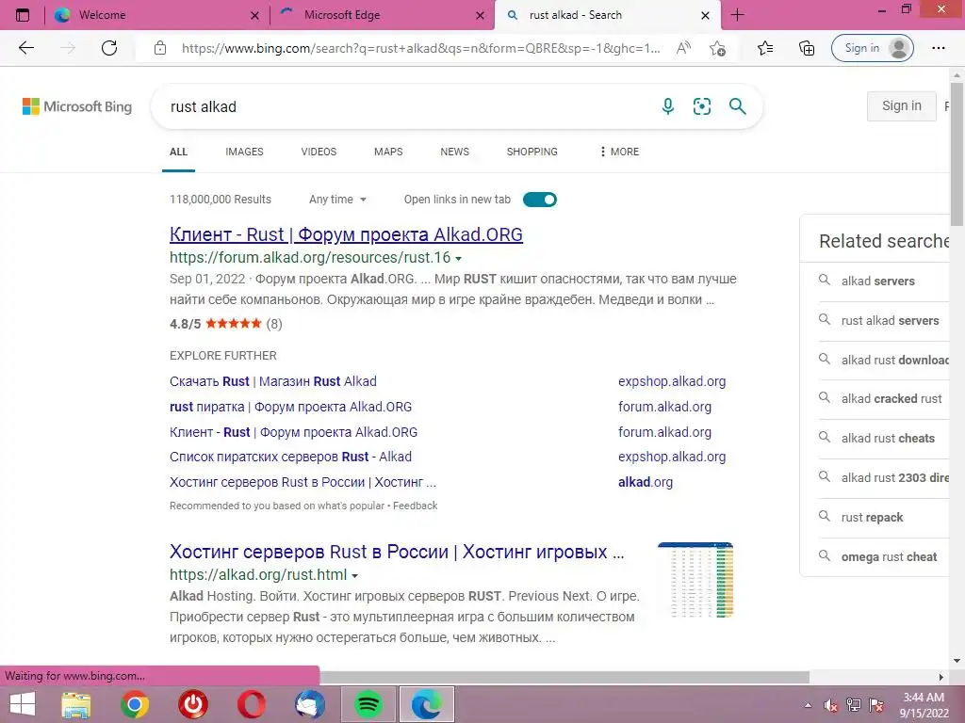This screenshot has height=723, width=965.
Task: Open Клиент - Rust Alkad.ORG result title
Action: click(x=346, y=234)
